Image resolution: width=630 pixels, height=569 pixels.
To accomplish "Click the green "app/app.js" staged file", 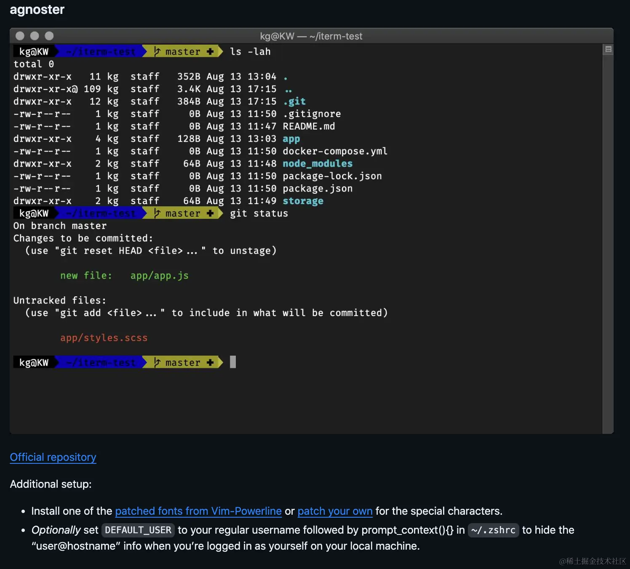I will [x=160, y=276].
